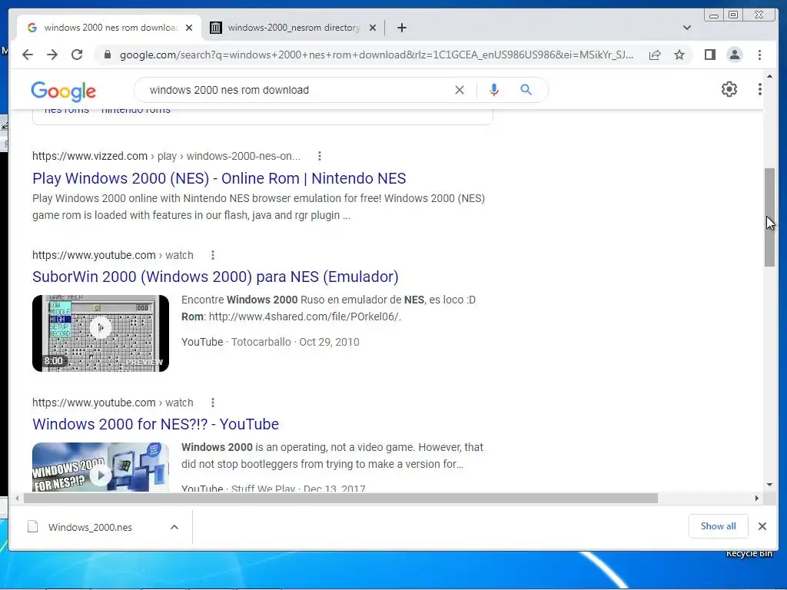Open the new tab with plus
This screenshot has width=787, height=590.
(401, 28)
